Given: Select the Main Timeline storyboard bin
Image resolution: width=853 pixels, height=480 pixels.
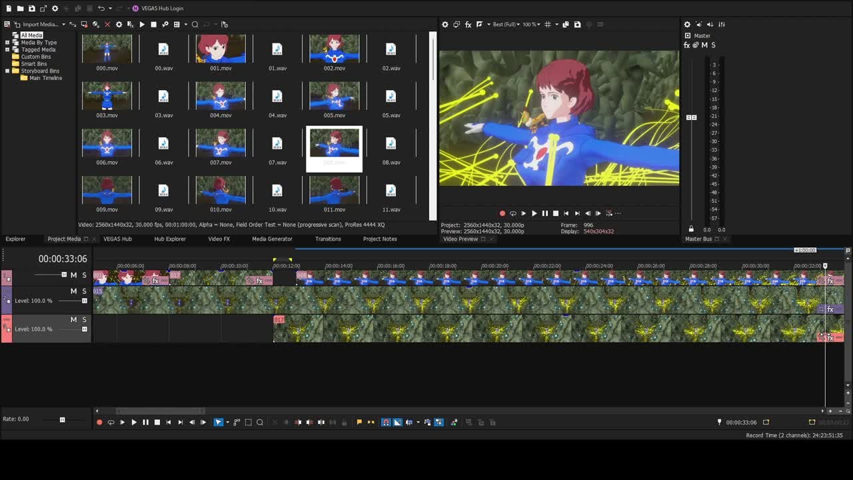Looking at the screenshot, I should coord(45,78).
